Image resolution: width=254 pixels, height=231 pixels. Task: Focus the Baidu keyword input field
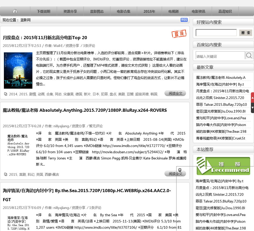(x=220, y=55)
